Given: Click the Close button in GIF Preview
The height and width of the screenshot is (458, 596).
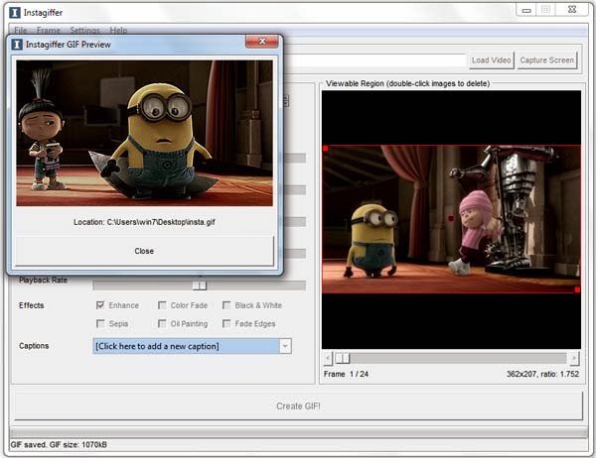Looking at the screenshot, I should coord(144,251).
